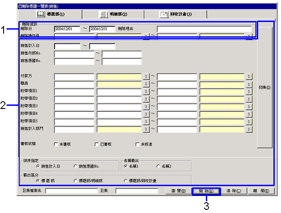This screenshot has width=281, height=213.
Task: Click the 切換(O) switch button
Action: pos(264,87)
